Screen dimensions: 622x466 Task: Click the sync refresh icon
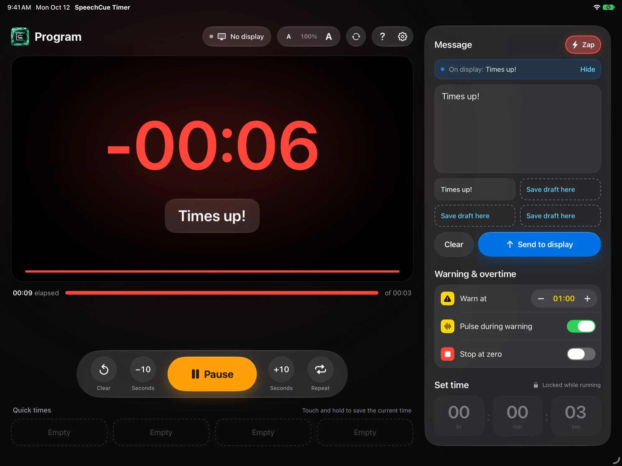point(356,37)
